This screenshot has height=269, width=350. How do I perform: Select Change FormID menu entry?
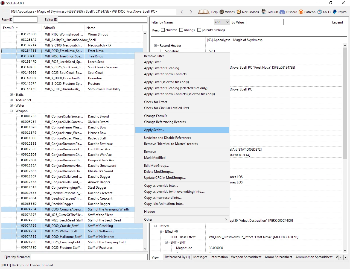click(x=182, y=116)
